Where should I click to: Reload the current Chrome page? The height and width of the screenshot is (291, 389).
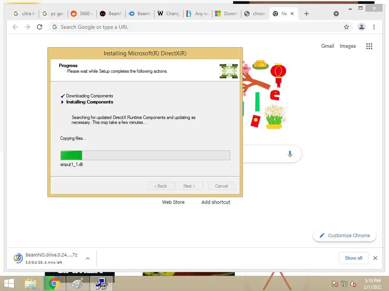click(40, 27)
